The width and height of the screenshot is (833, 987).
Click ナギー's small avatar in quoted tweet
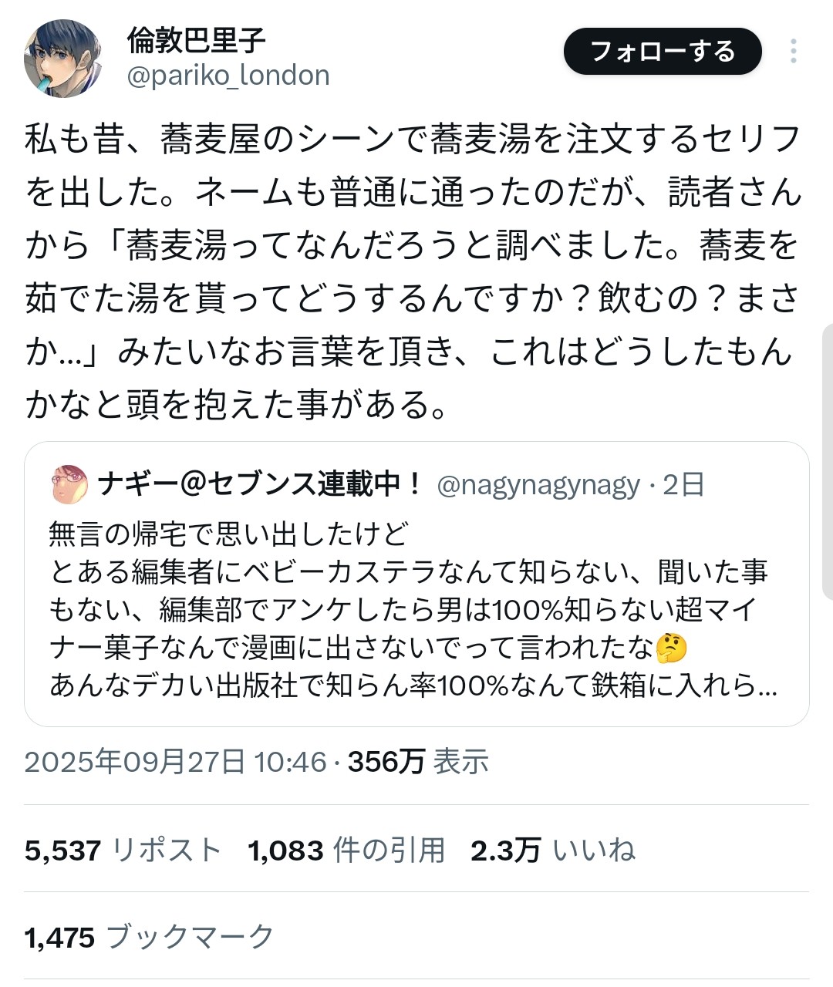point(69,484)
